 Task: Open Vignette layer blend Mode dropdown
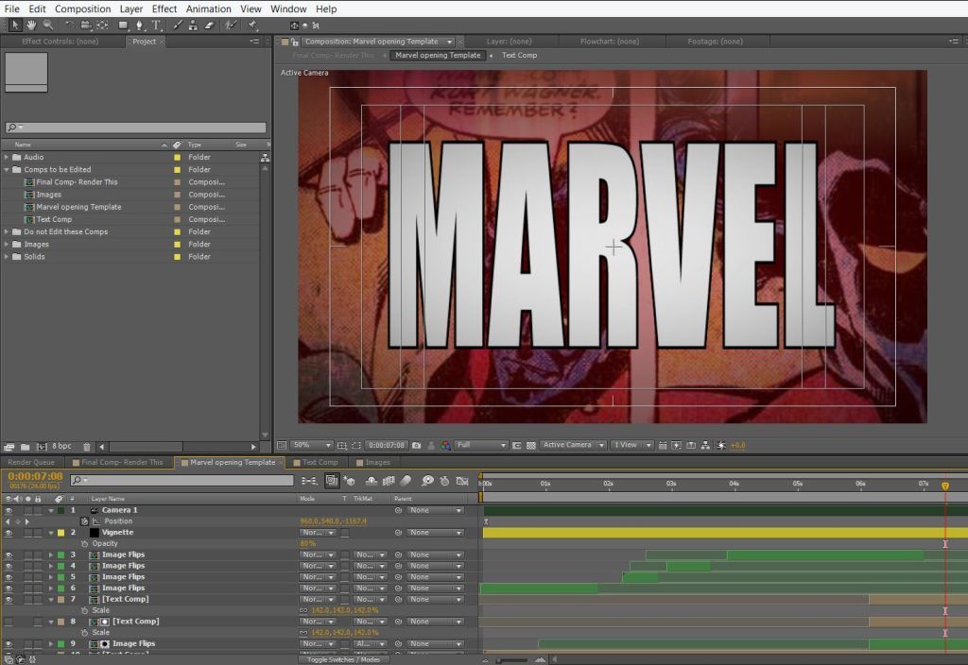click(318, 533)
